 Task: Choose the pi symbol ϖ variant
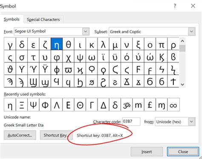(x=68, y=69)
